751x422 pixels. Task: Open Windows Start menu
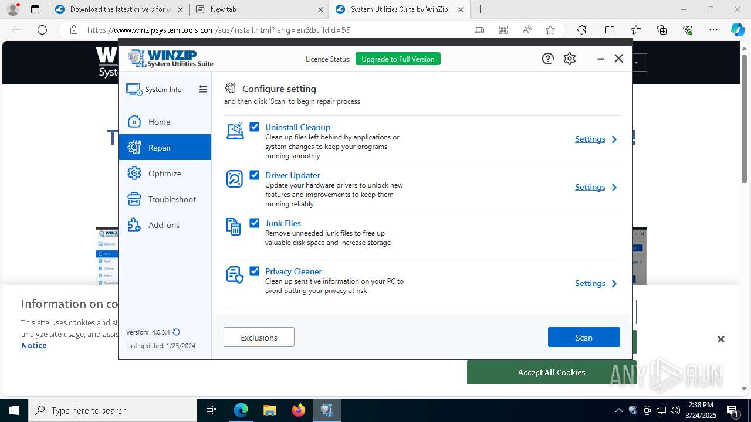pos(14,410)
